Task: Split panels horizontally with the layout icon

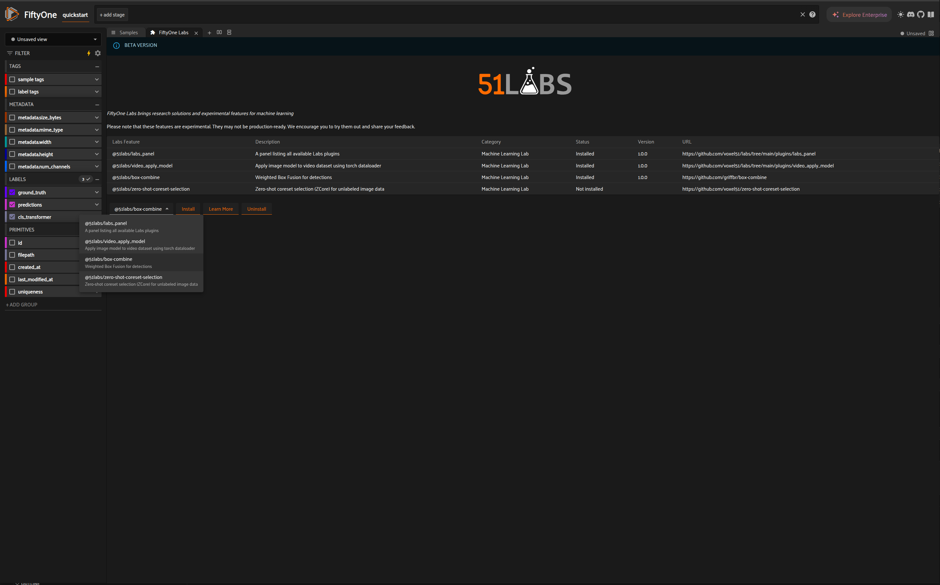Action: click(219, 33)
